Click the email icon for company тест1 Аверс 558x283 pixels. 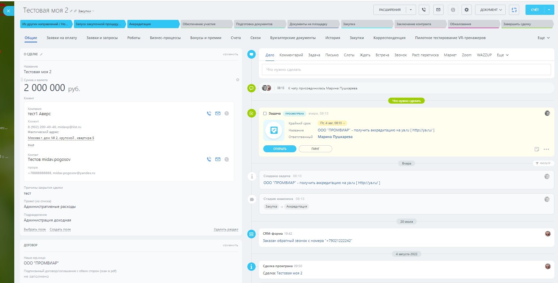[x=218, y=114]
